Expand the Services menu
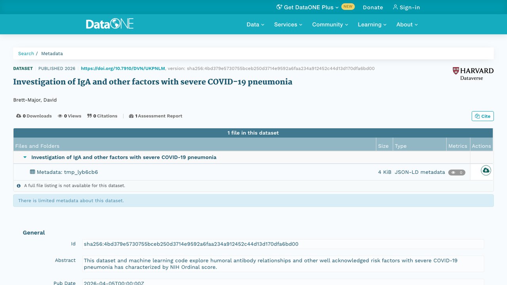The height and width of the screenshot is (285, 507). point(288,25)
